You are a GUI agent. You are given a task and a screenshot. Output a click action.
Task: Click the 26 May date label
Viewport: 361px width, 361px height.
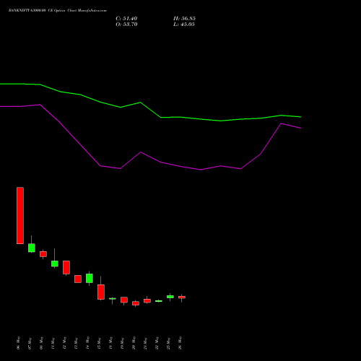pos(180,343)
